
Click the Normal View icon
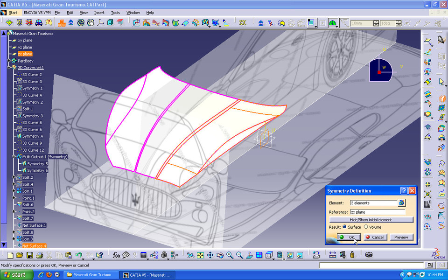[249, 255]
